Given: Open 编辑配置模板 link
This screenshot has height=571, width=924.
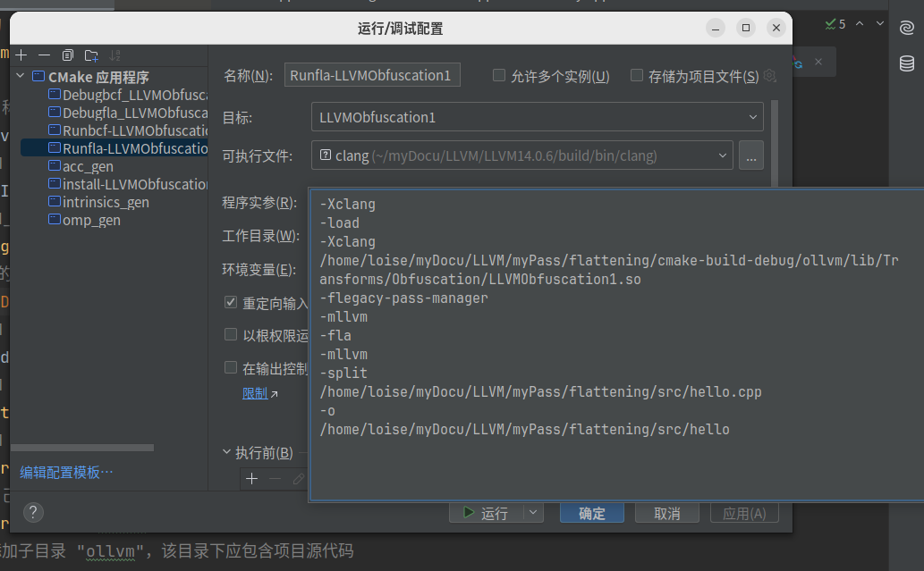Looking at the screenshot, I should click(x=66, y=472).
